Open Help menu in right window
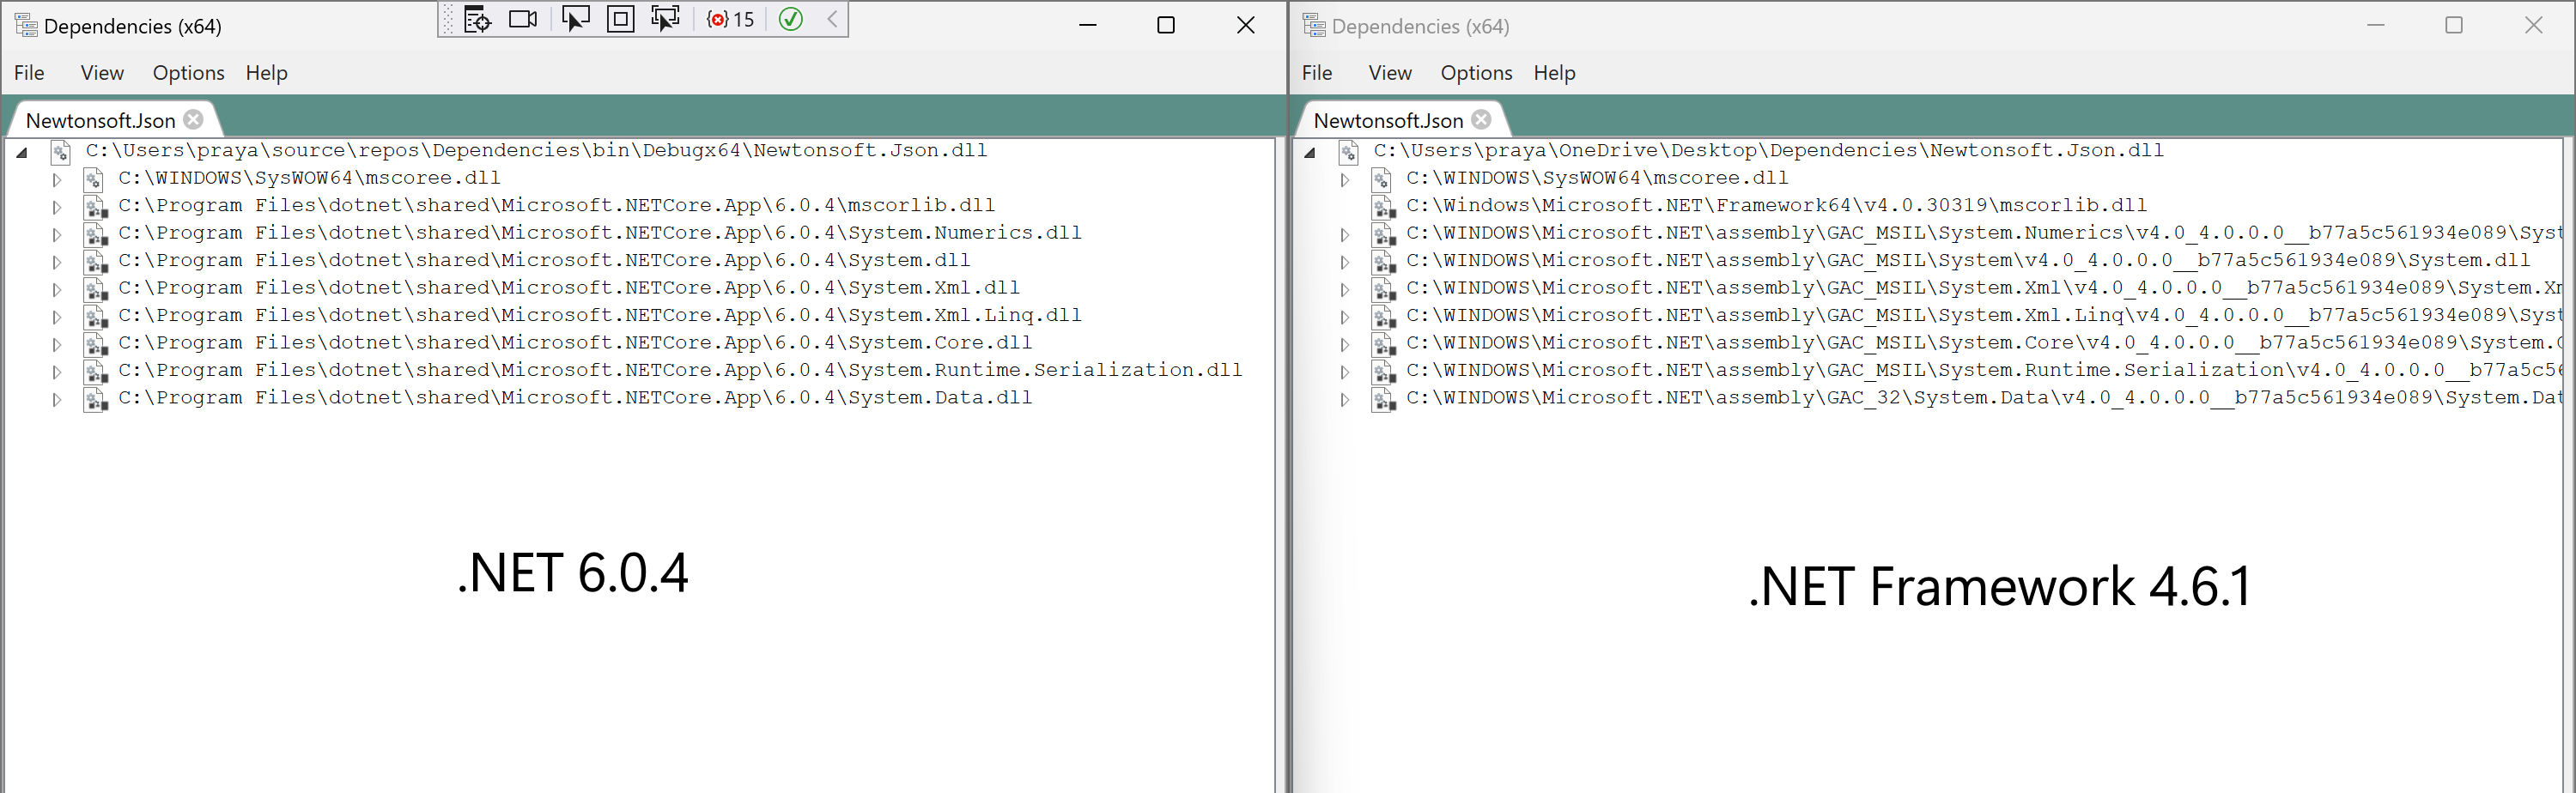Viewport: 2576px width, 793px height. pyautogui.click(x=1555, y=73)
